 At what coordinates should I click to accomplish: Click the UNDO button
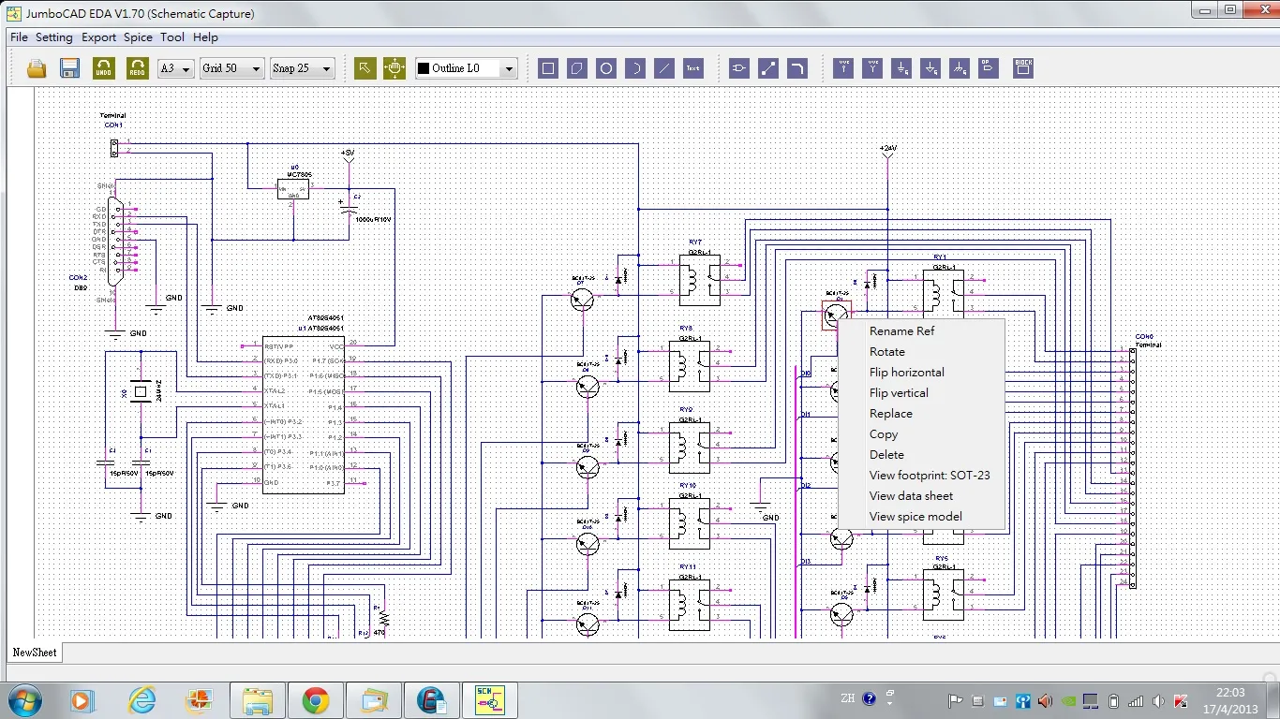click(x=104, y=67)
